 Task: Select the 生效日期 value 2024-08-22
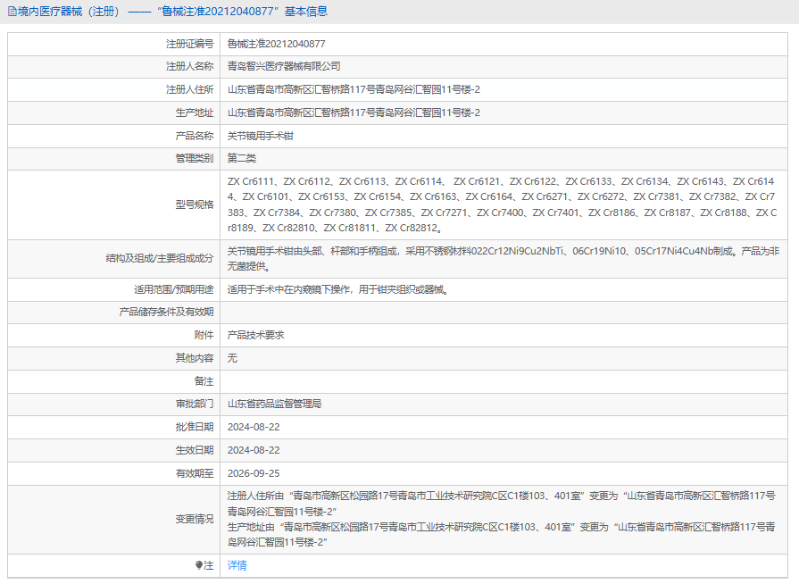click(254, 450)
